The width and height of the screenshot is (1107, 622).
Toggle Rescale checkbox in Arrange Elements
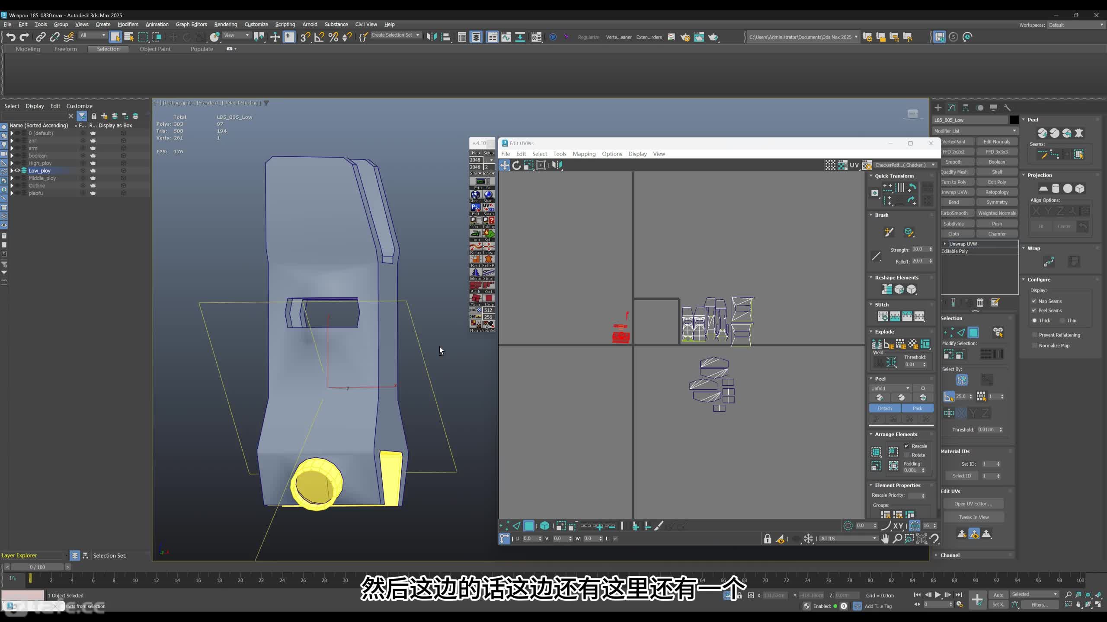[x=907, y=446]
